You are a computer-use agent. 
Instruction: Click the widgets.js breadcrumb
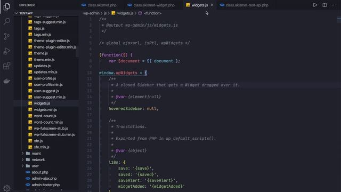tap(125, 13)
